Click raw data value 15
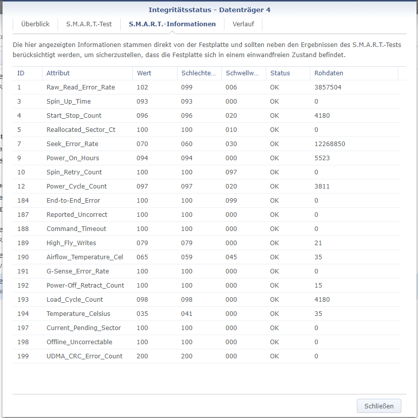 click(x=318, y=285)
